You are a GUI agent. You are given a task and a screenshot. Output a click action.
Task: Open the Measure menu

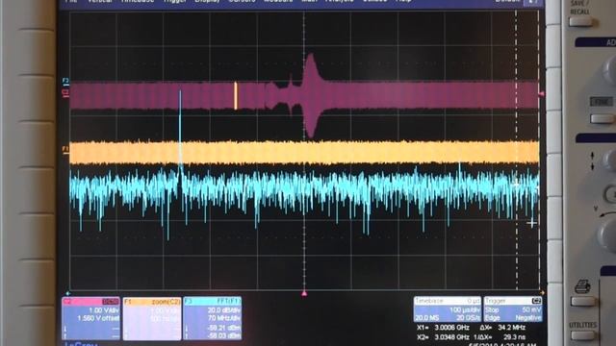(278, 1)
